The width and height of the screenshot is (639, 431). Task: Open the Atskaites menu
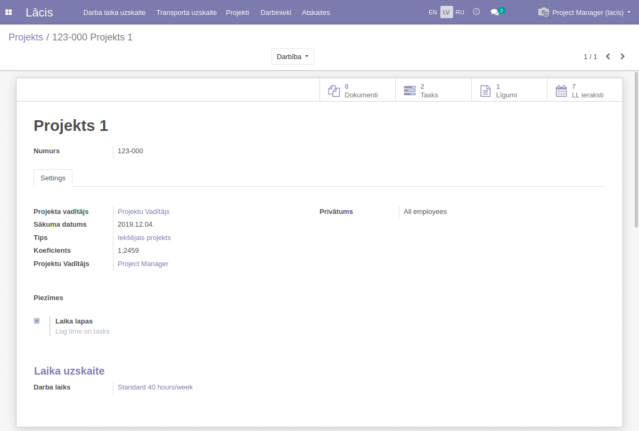(x=316, y=12)
